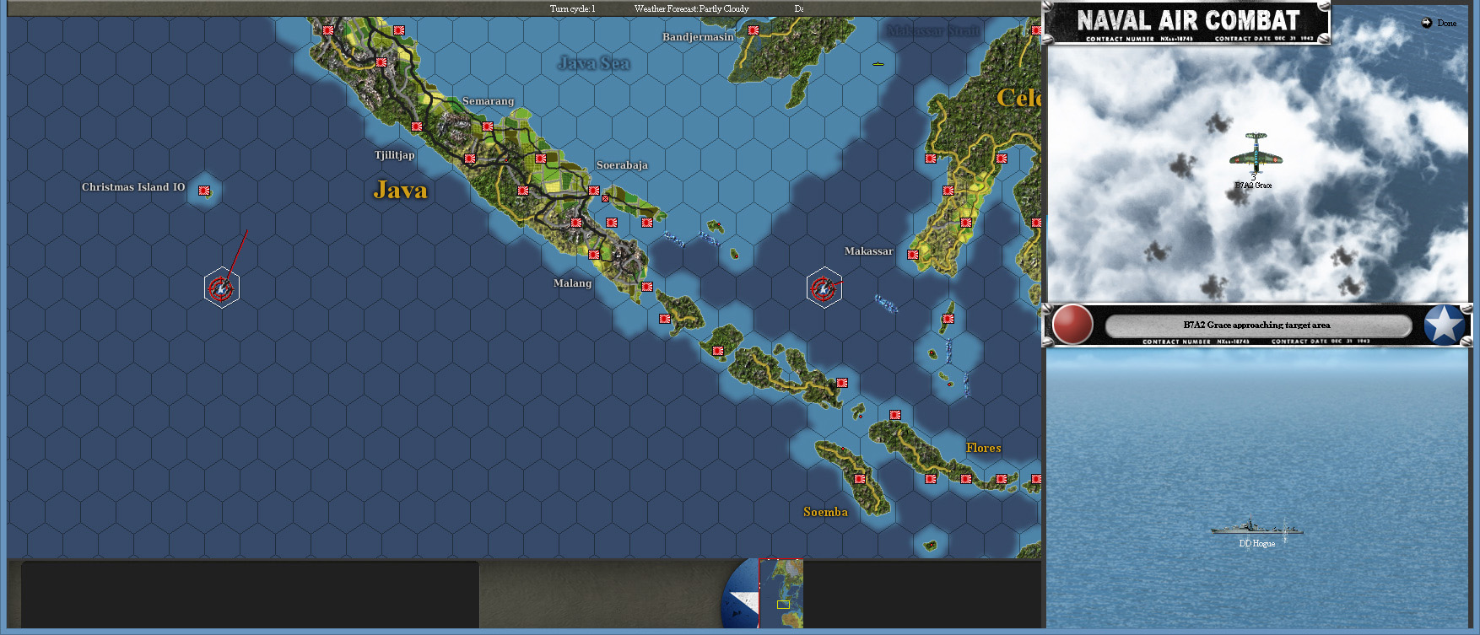
Task: Click the Soemba island label
Action: pos(825,512)
